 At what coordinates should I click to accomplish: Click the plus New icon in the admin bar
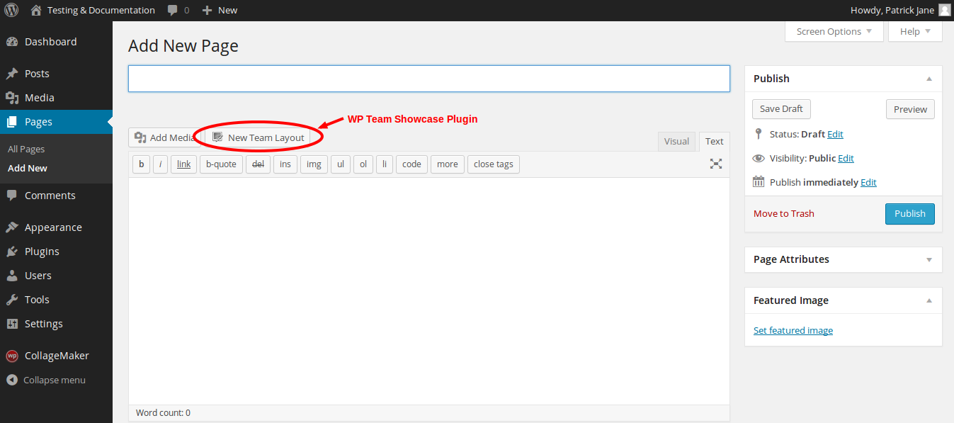point(207,10)
